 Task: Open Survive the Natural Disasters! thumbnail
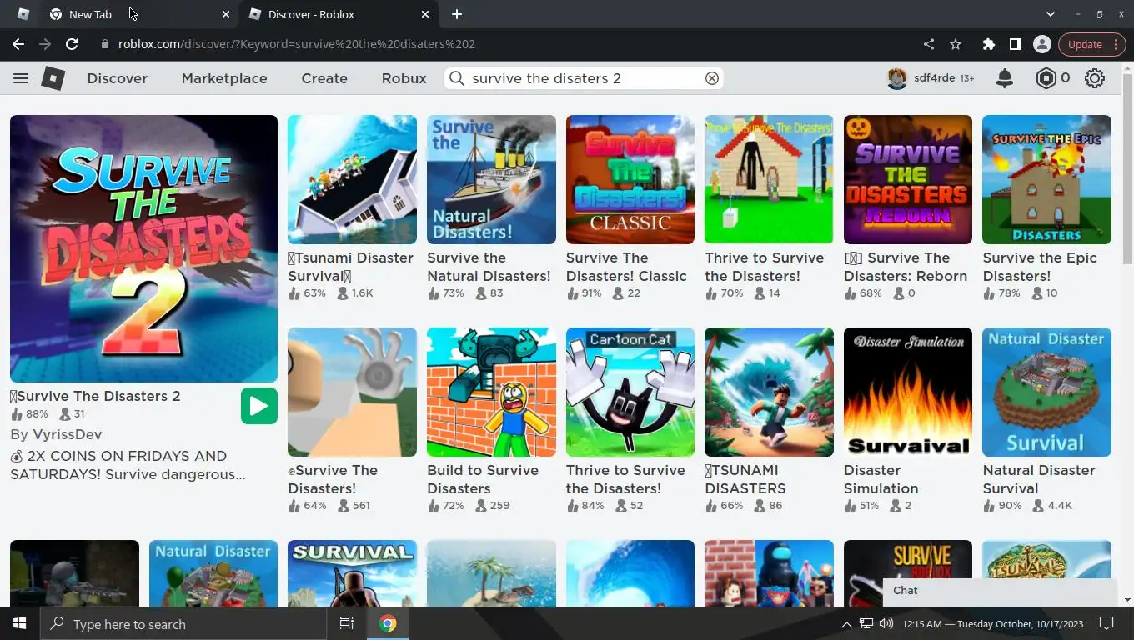coord(491,179)
